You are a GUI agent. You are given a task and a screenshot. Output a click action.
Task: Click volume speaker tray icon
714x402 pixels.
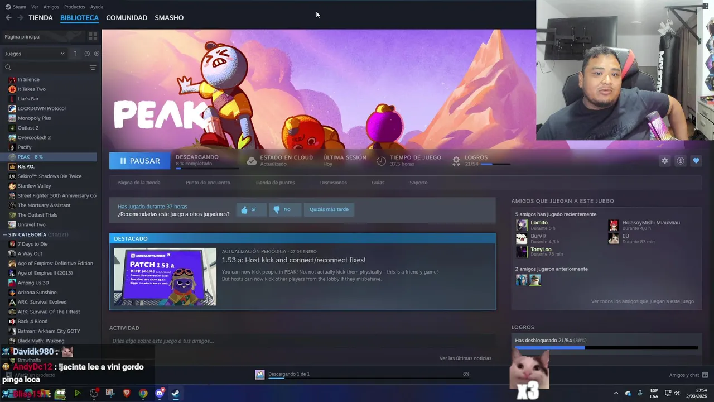point(677,393)
